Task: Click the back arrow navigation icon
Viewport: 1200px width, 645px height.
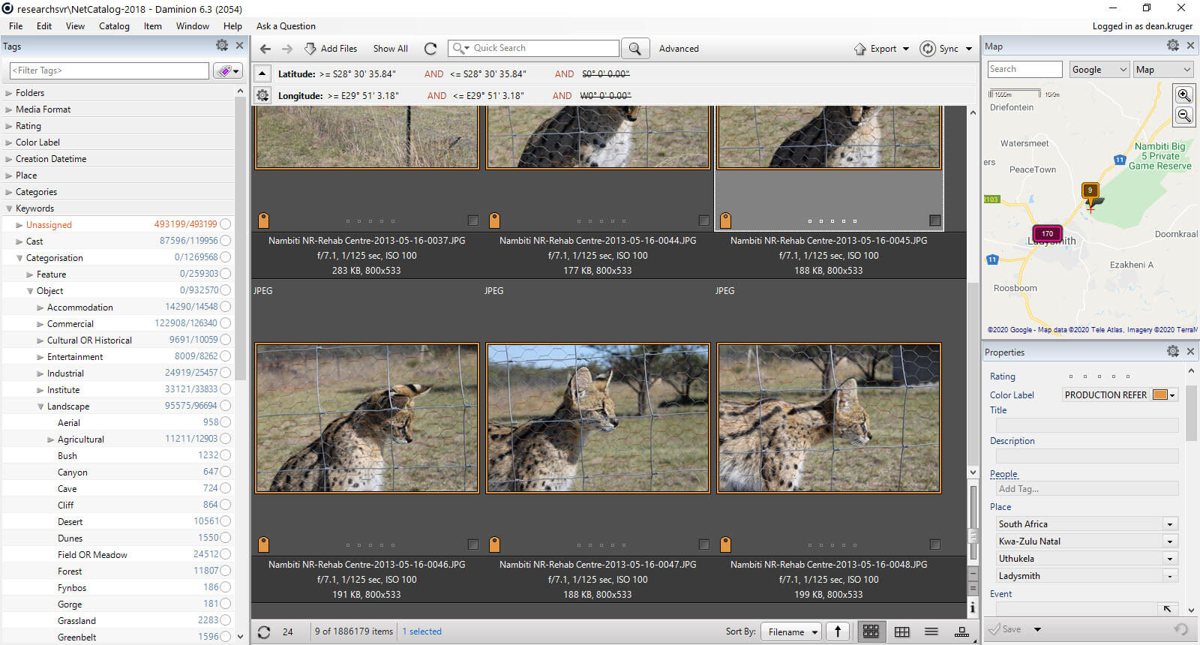Action: 265,49
